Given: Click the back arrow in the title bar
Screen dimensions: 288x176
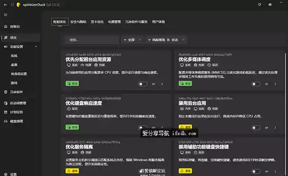Looking at the screenshot, I should click(5, 5).
